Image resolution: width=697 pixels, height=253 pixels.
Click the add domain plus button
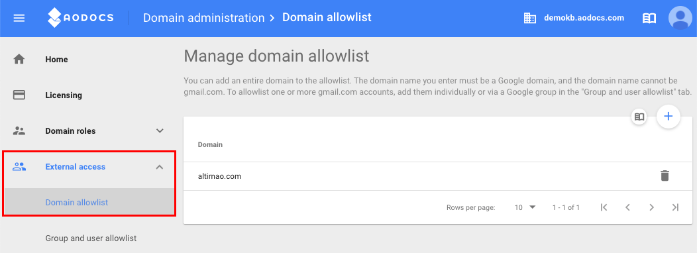click(x=668, y=117)
